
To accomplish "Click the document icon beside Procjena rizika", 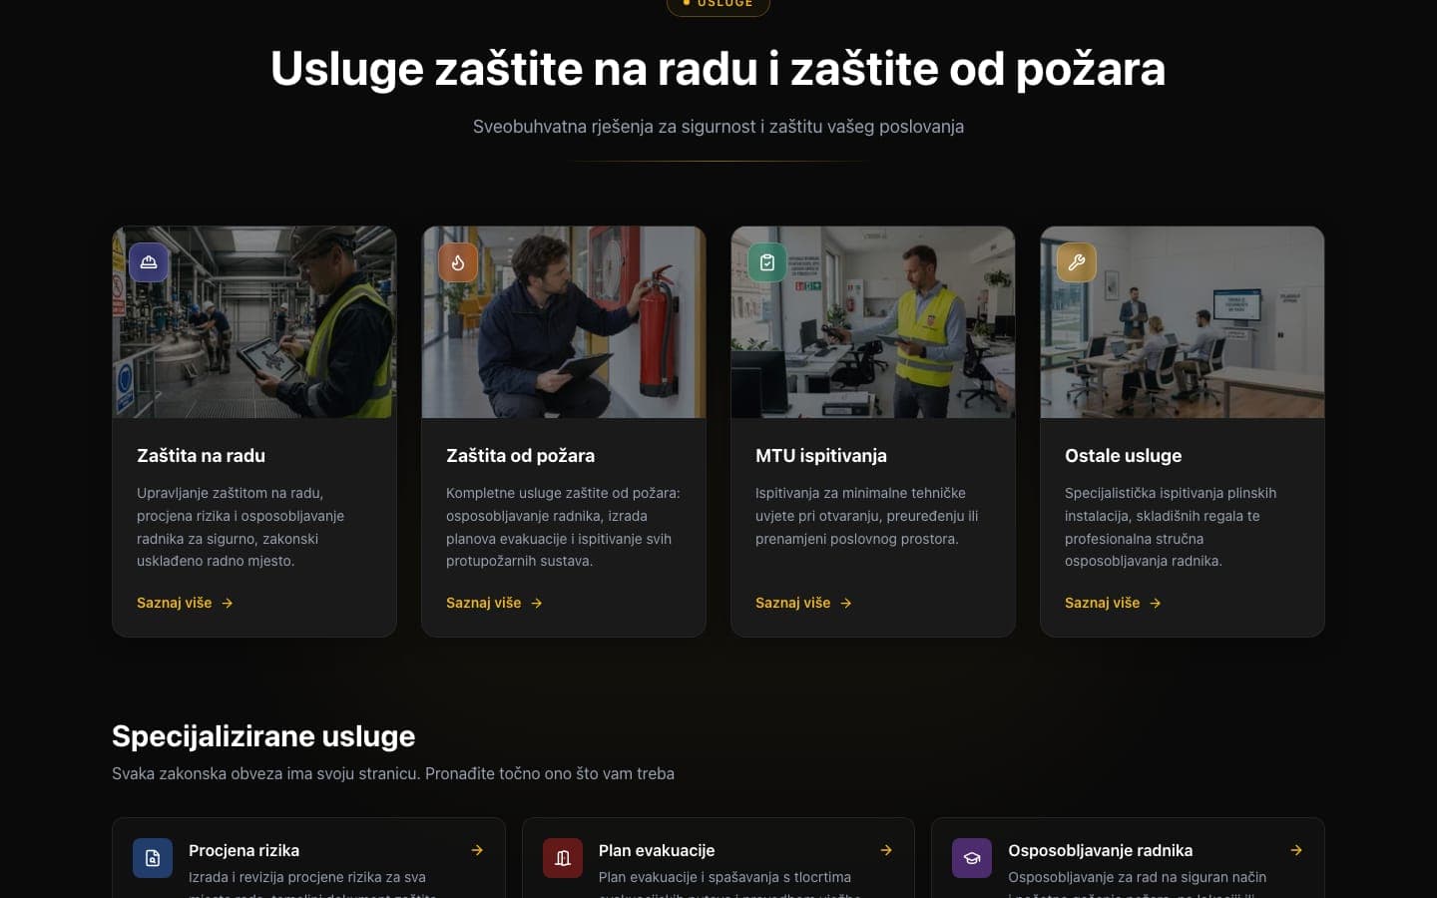I will click(153, 858).
